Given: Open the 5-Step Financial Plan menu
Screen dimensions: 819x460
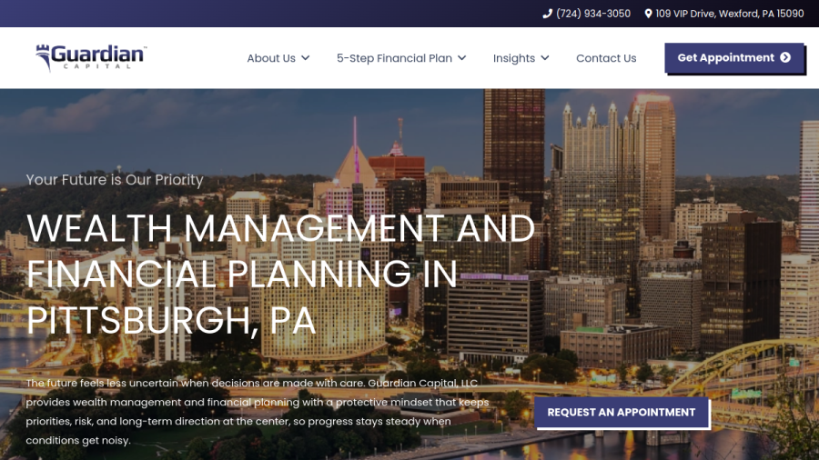Looking at the screenshot, I should [394, 58].
